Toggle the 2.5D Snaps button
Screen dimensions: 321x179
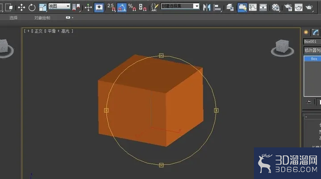111,8
